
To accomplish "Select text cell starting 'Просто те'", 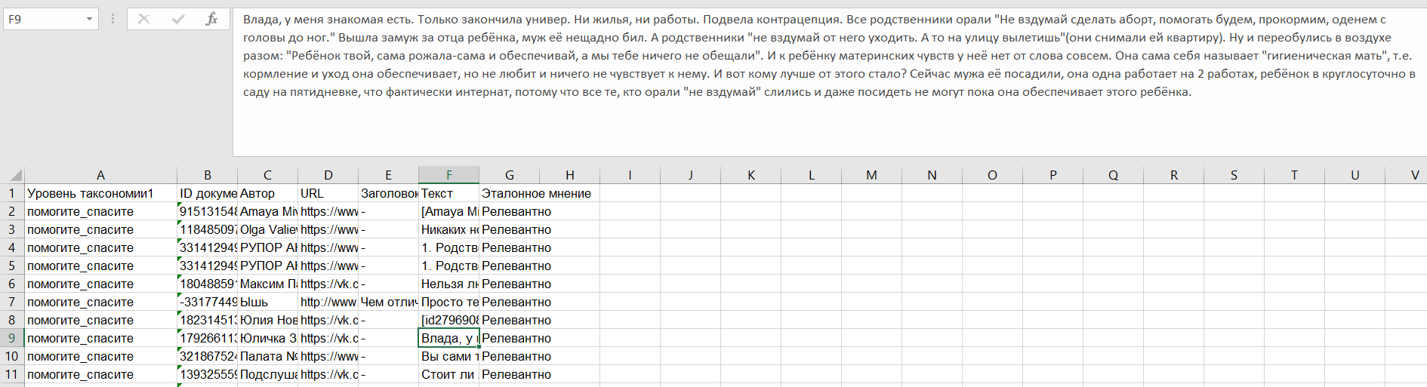I will click(449, 302).
